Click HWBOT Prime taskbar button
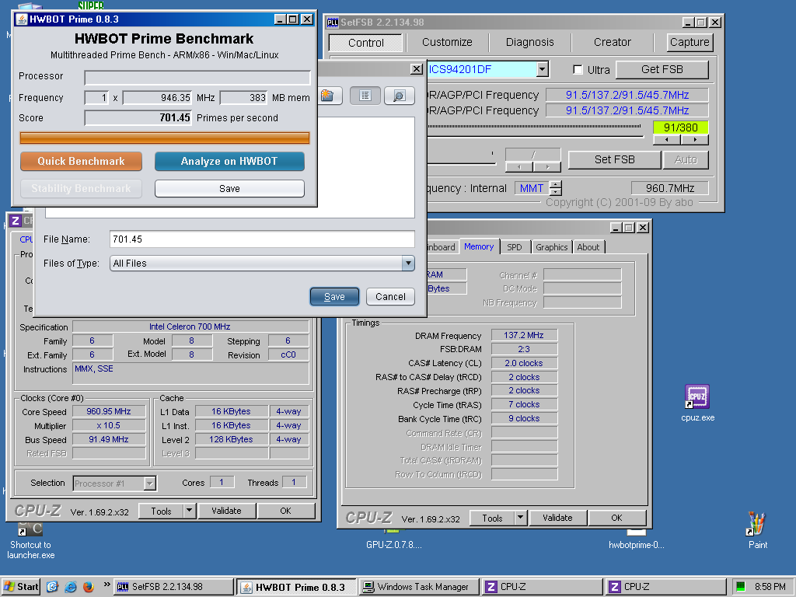Image resolution: width=796 pixels, height=597 pixels. [x=296, y=588]
